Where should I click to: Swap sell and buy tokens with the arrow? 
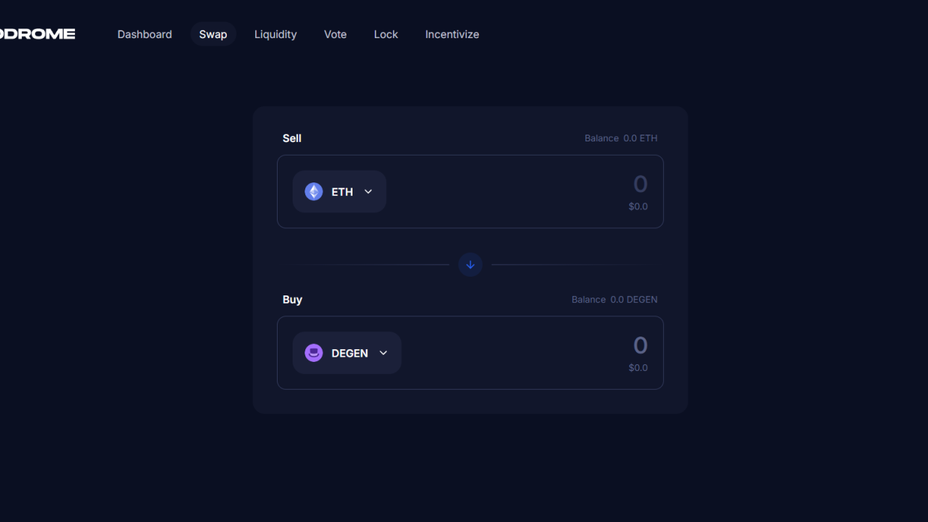[x=470, y=265]
